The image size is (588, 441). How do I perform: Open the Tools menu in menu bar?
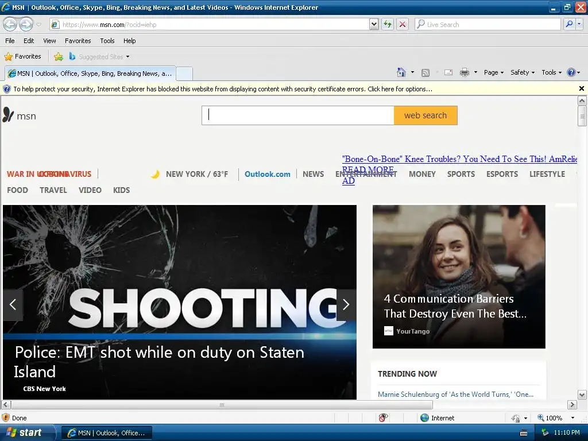point(107,41)
